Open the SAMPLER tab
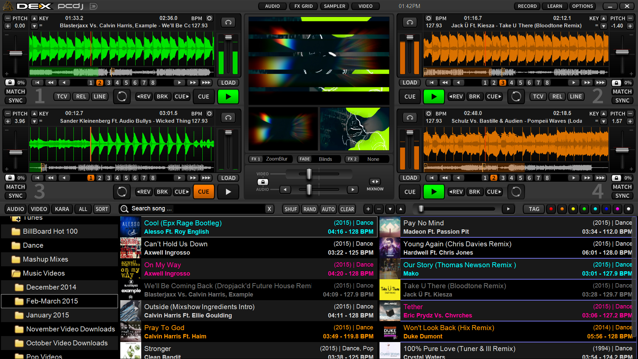 (334, 6)
